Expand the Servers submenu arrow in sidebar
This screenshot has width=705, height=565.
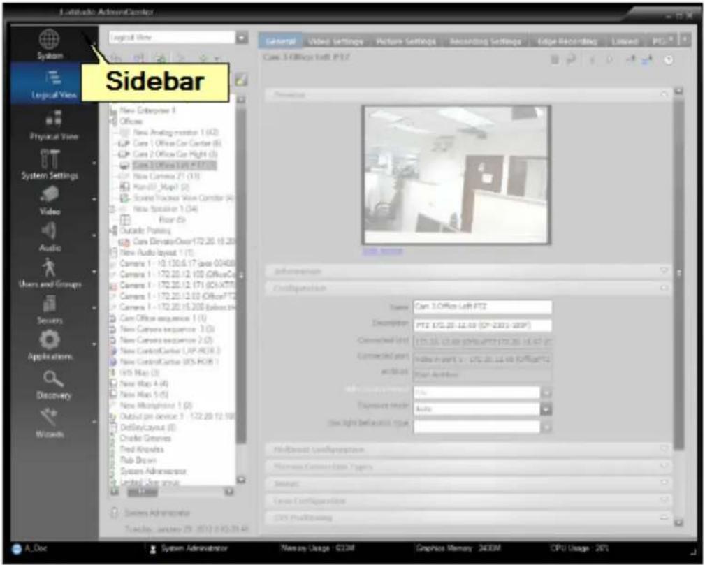click(x=94, y=309)
